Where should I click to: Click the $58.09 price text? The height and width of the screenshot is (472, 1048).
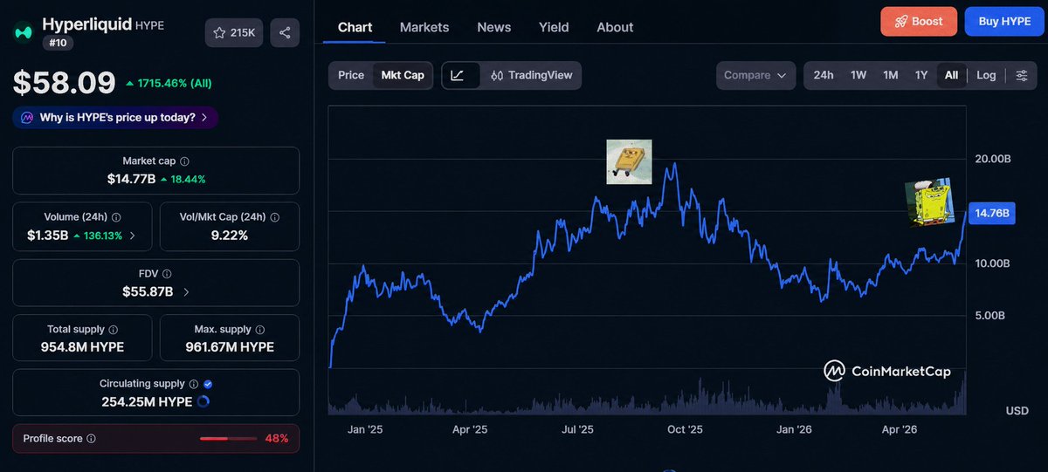click(x=64, y=83)
